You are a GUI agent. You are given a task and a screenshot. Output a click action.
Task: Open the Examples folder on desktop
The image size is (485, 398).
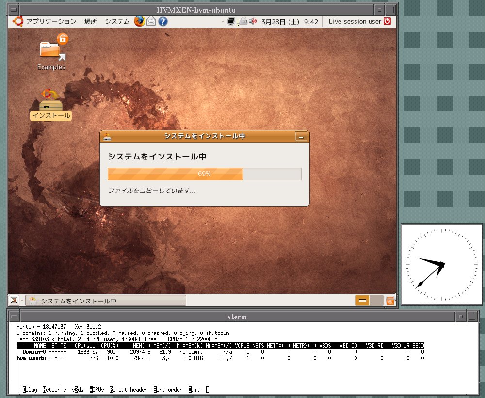click(x=51, y=51)
